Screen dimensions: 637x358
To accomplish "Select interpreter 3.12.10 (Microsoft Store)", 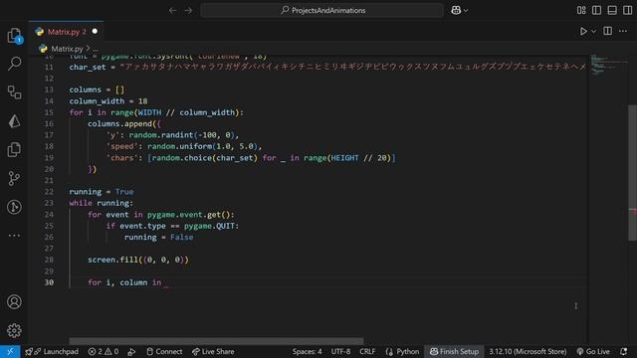I will [528, 351].
